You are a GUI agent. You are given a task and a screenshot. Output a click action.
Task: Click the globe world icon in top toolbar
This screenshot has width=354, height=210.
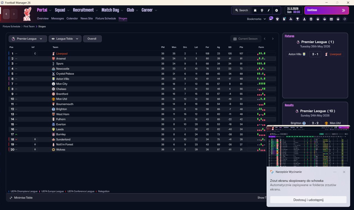click(x=262, y=10)
